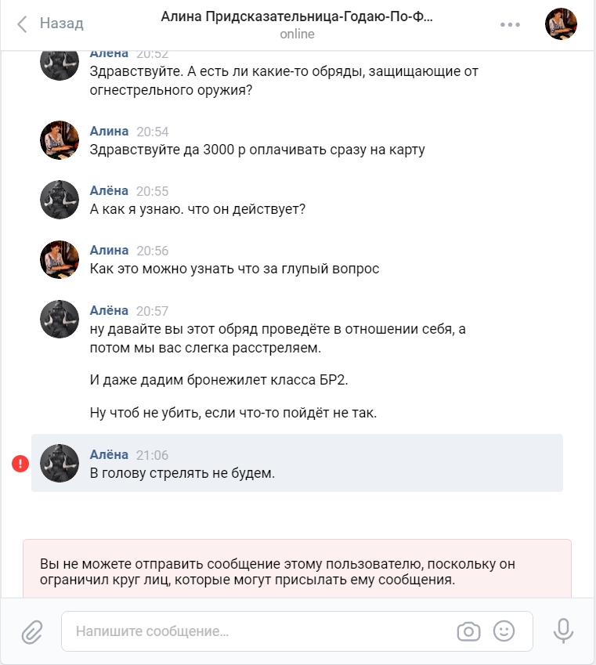Open Алина's avatar at 20:54 message
Viewport: 596px width, 665px height.
pyautogui.click(x=60, y=140)
